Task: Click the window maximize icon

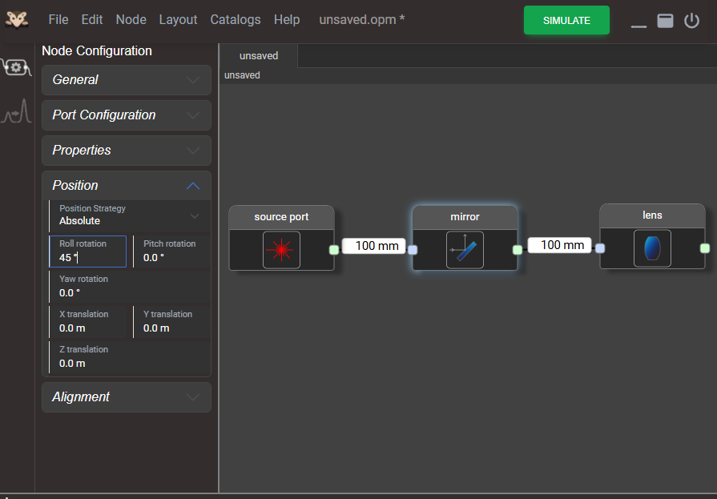Action: [665, 21]
